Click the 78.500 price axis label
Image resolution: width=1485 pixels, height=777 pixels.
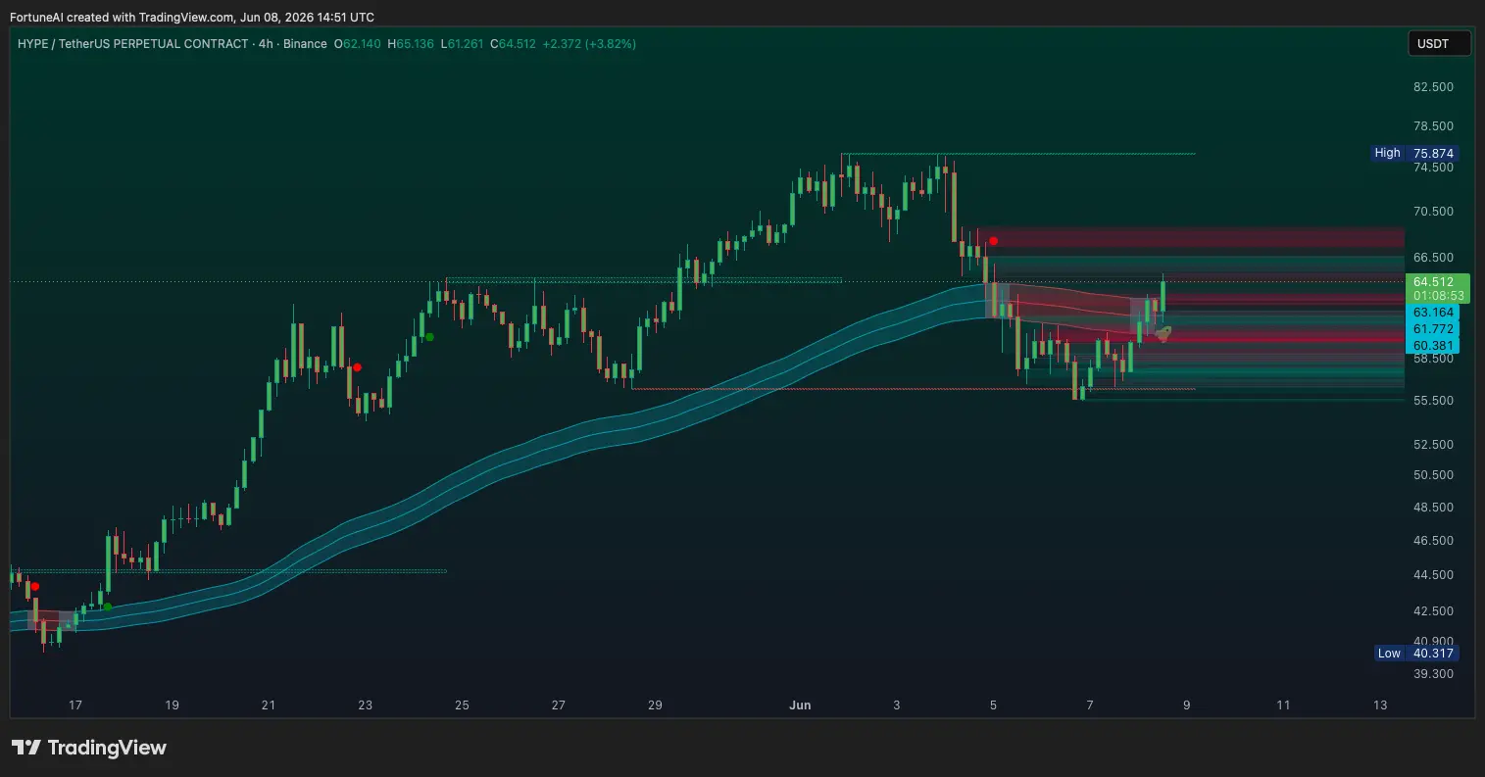[1433, 126]
